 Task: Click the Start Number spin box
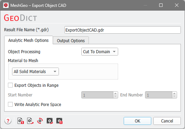coord(100,95)
